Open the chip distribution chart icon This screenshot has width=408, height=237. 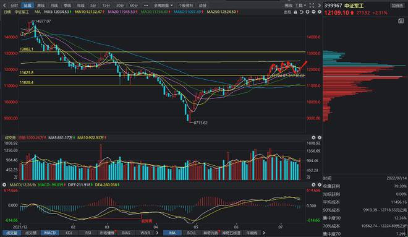pos(401,21)
